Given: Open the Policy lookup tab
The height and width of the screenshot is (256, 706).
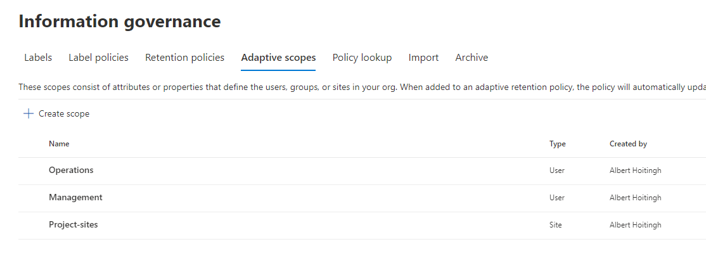Looking at the screenshot, I should 362,58.
